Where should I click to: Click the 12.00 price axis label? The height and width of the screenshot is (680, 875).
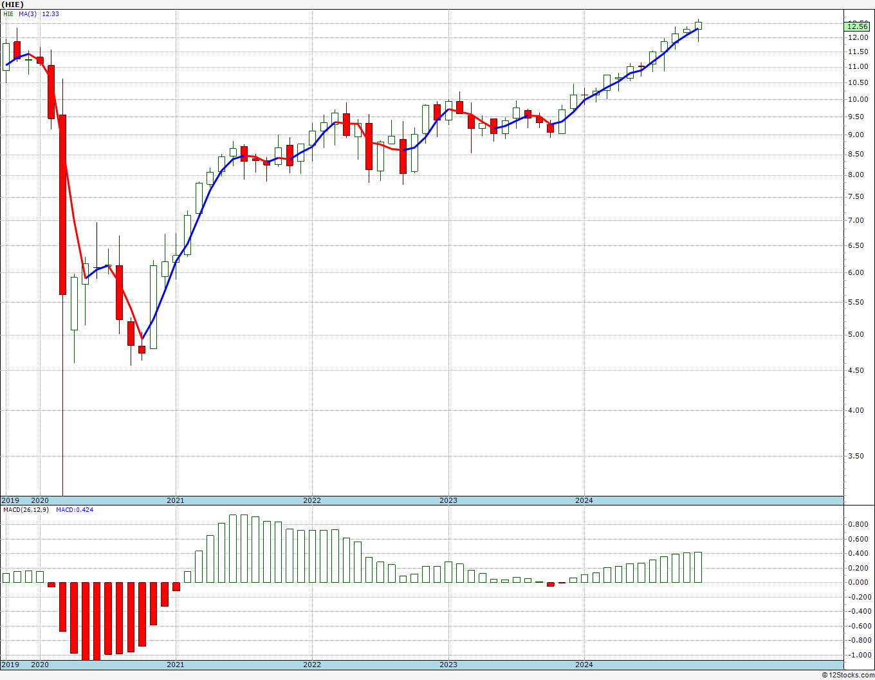[858, 37]
